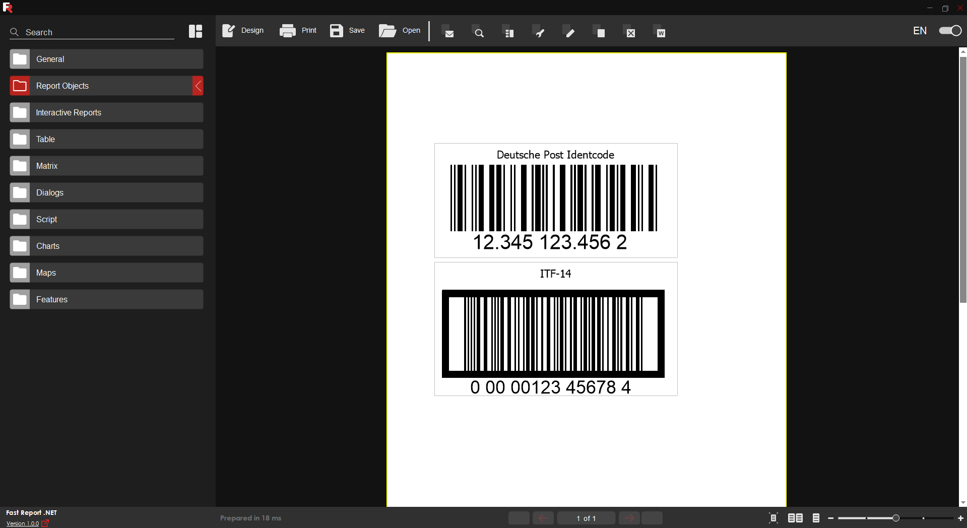967x528 pixels.
Task: Click scrollbar down arrow
Action: (x=963, y=502)
